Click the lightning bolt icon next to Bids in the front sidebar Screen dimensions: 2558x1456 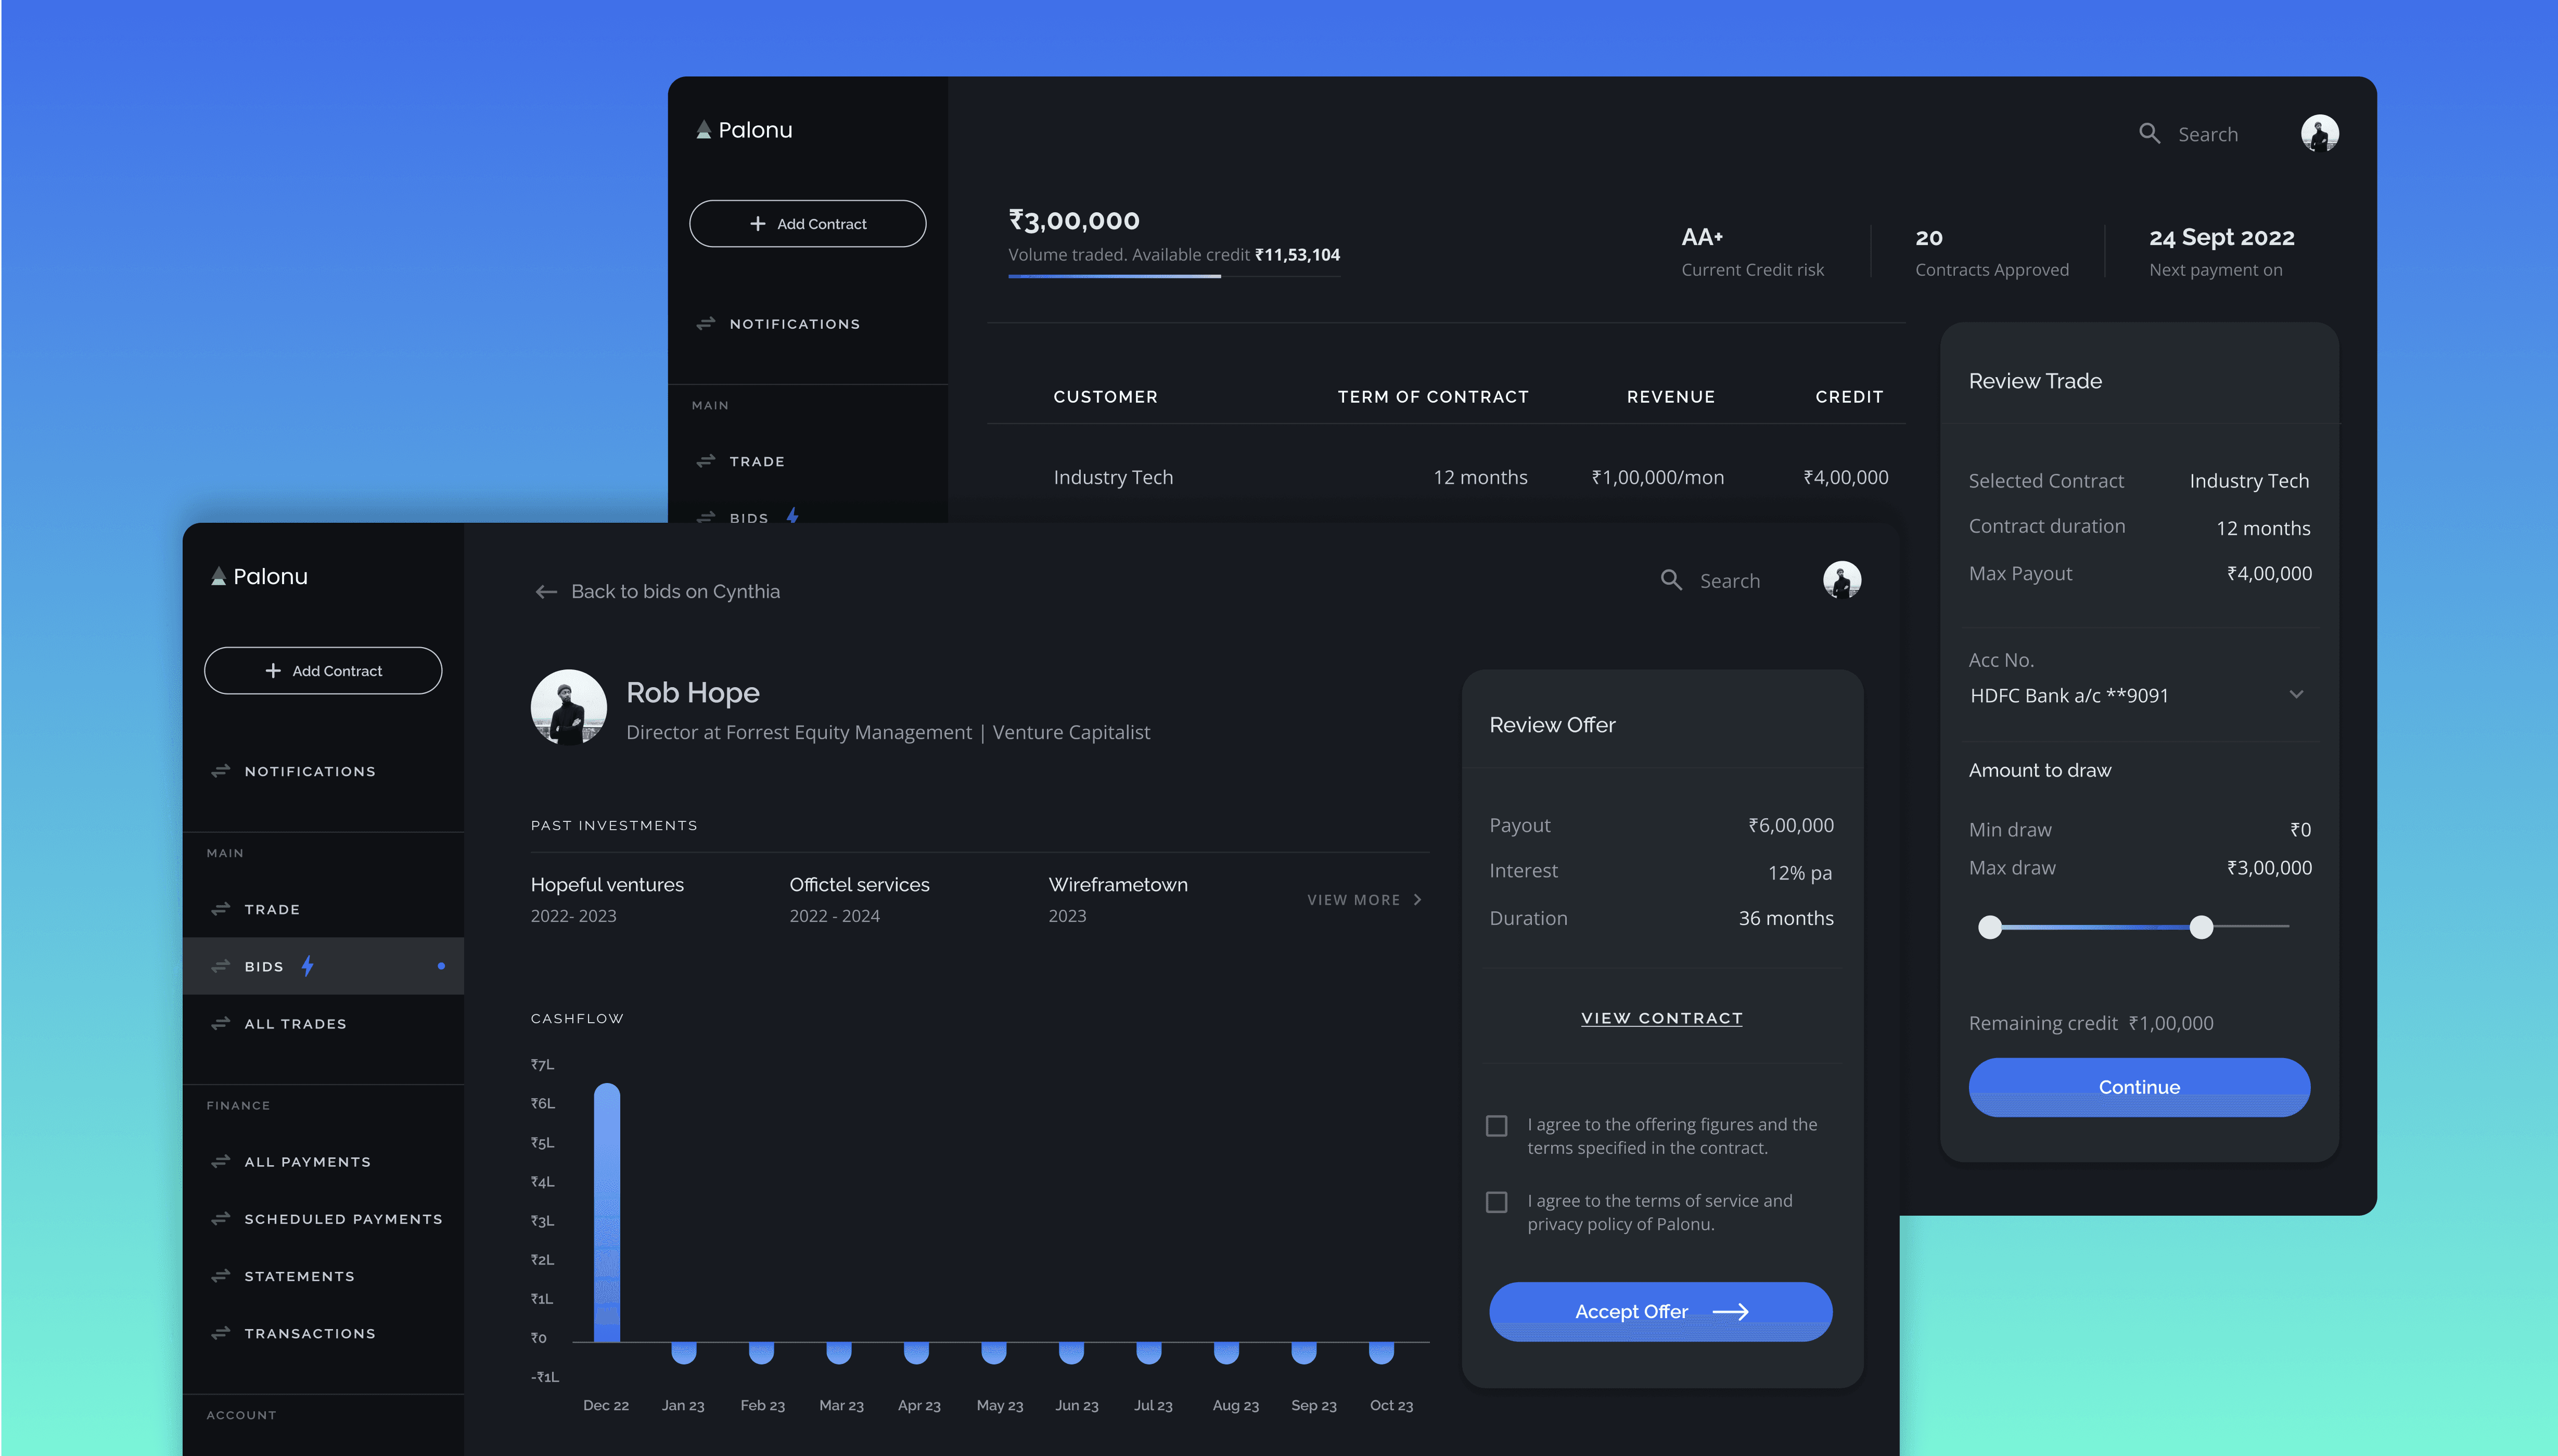pyautogui.click(x=308, y=965)
